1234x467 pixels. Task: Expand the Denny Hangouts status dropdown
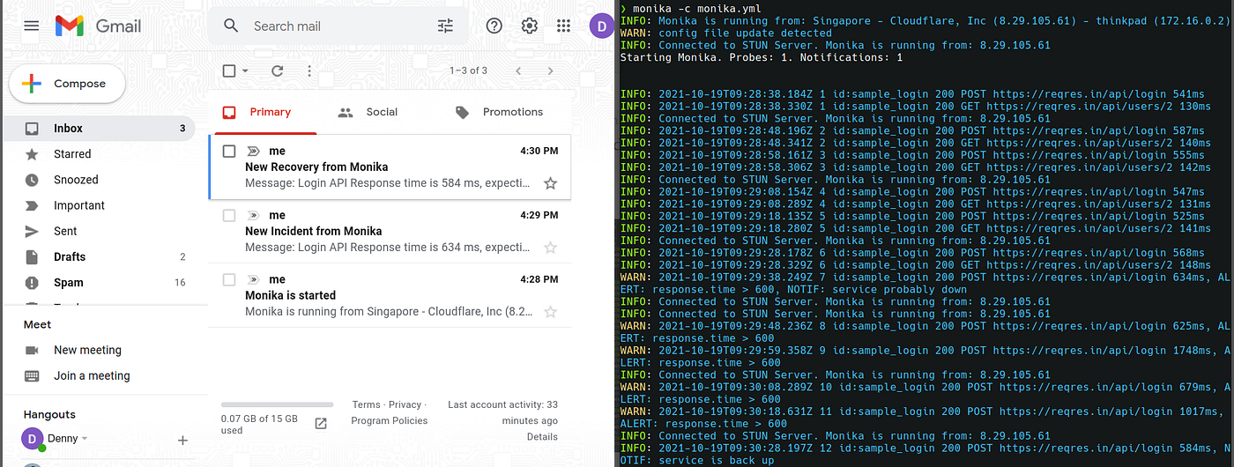(x=85, y=439)
